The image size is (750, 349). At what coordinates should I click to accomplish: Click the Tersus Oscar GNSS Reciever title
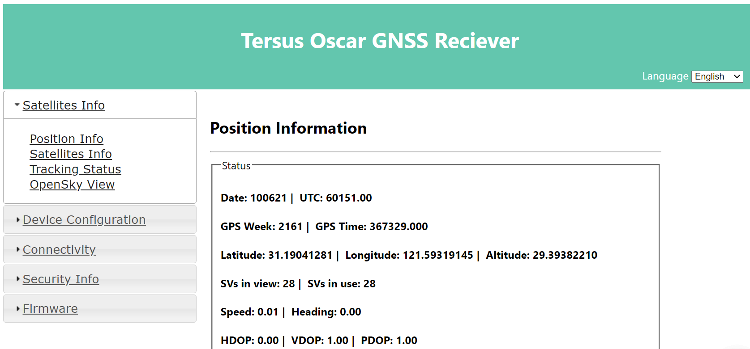(380, 41)
